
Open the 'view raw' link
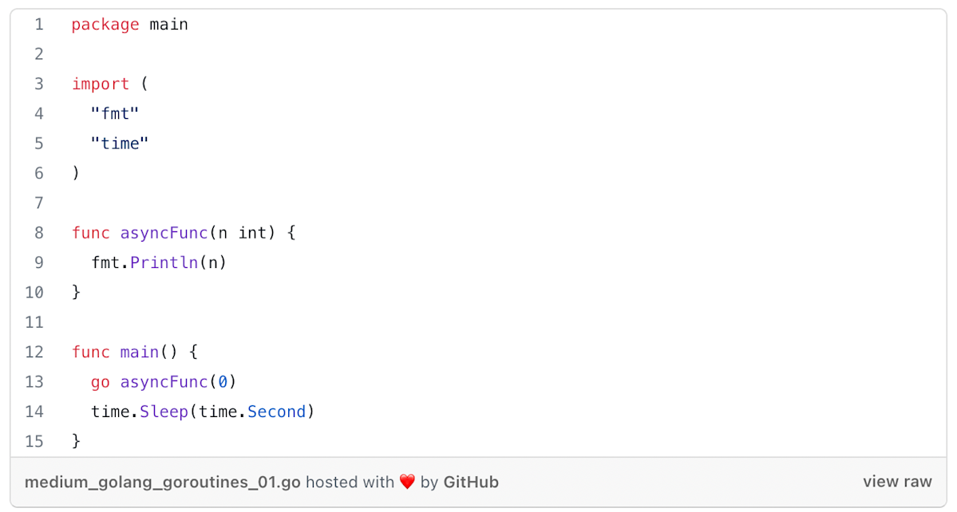(x=897, y=482)
